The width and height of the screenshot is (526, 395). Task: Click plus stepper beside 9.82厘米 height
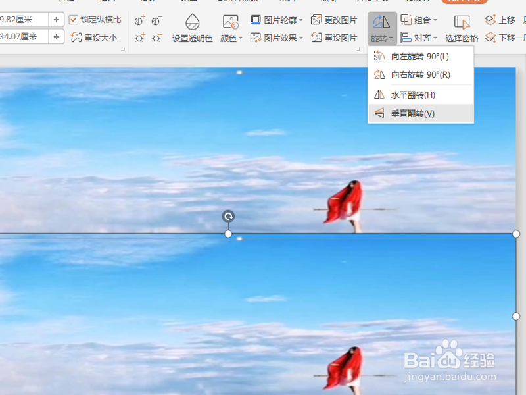pos(57,20)
